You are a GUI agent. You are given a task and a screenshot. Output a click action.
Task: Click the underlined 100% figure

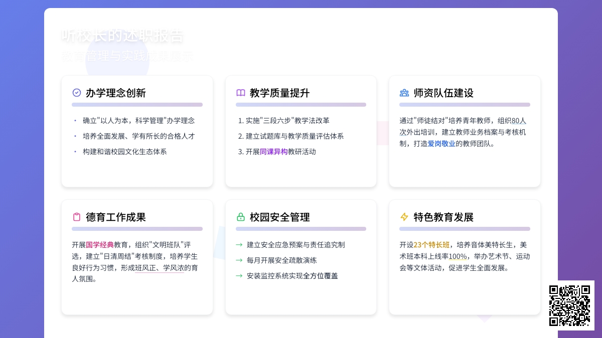(458, 256)
